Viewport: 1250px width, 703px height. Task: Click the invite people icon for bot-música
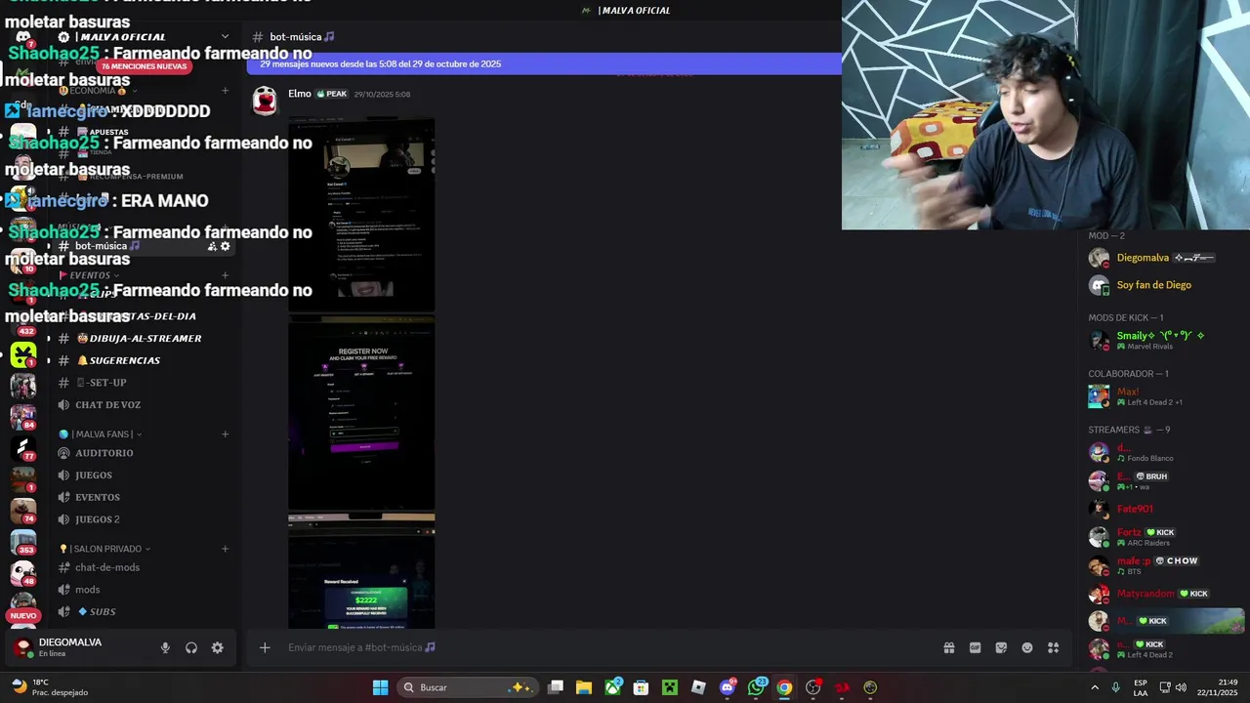212,246
